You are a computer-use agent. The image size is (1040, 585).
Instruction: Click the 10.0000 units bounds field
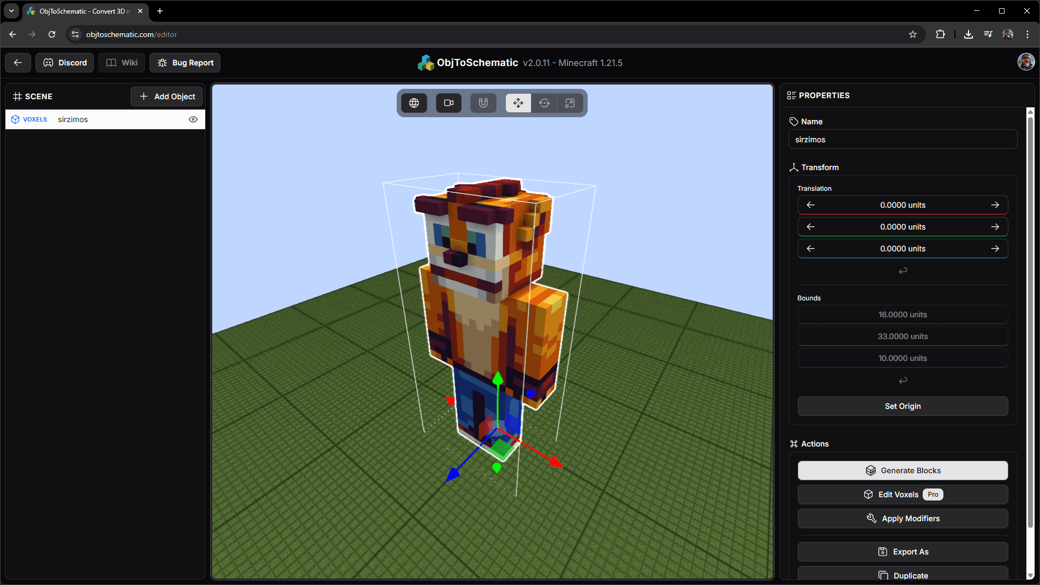coord(902,358)
